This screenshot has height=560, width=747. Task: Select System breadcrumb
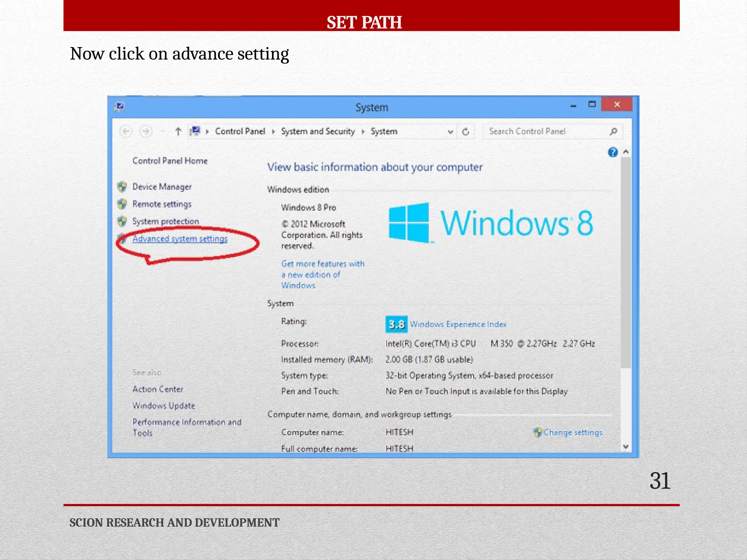[384, 132]
